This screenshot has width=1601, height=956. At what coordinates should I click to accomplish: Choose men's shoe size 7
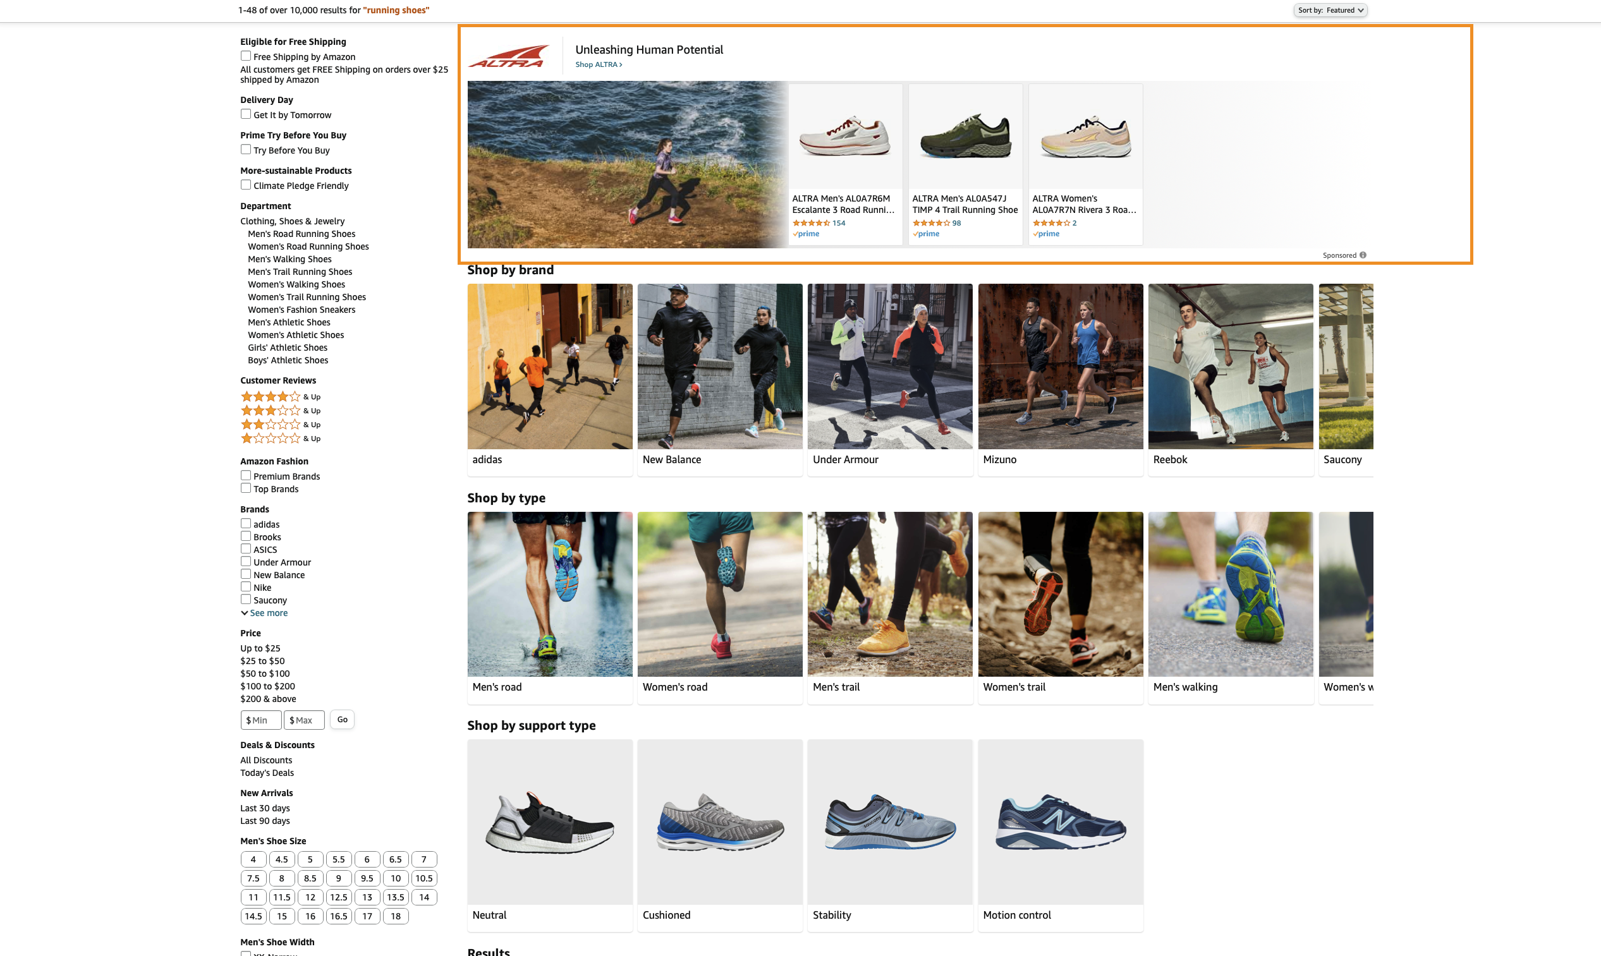424,859
